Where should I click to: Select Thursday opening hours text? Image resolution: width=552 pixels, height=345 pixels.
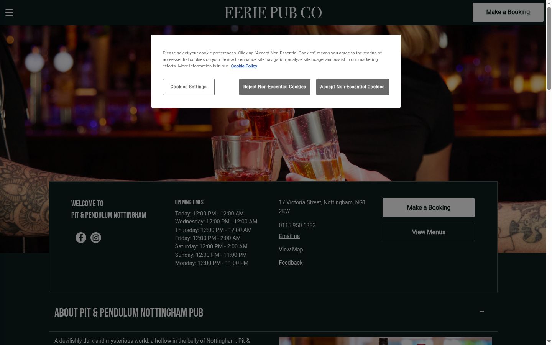click(214, 230)
